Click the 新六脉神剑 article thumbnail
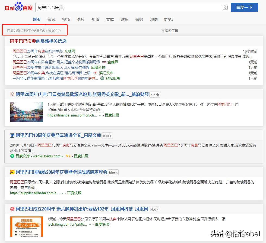This screenshot has height=243, width=266. tap(26, 226)
